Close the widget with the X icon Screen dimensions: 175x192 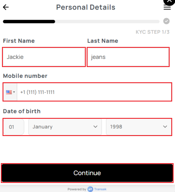170,1
